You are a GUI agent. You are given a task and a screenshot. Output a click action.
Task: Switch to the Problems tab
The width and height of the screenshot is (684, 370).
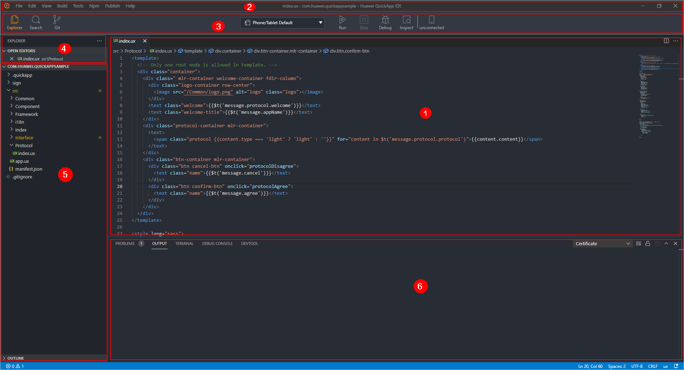(125, 243)
